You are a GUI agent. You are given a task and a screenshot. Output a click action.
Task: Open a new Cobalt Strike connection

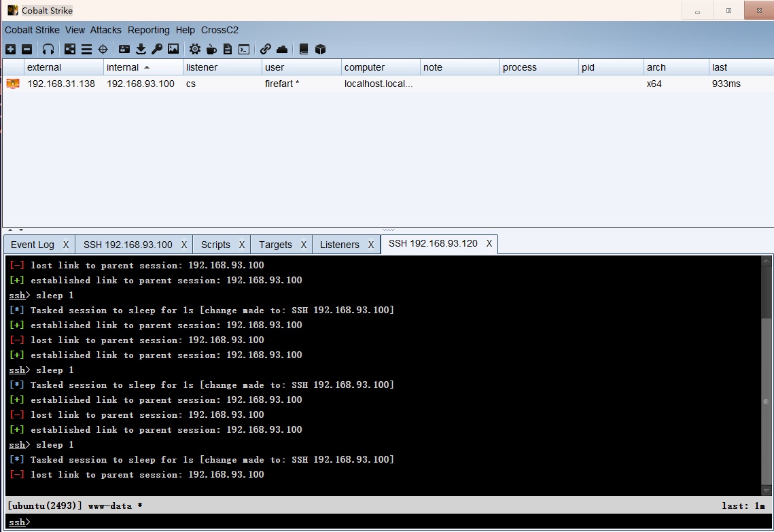10,49
